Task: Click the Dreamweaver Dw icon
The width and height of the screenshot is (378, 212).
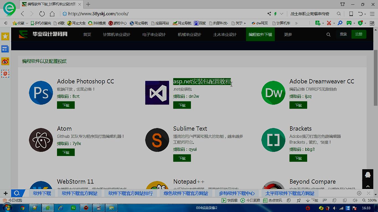Action: 273,93
